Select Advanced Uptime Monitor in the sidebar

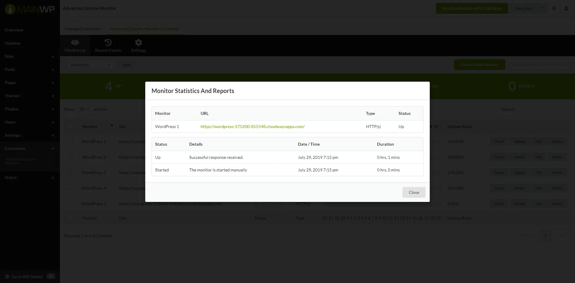tap(21, 161)
